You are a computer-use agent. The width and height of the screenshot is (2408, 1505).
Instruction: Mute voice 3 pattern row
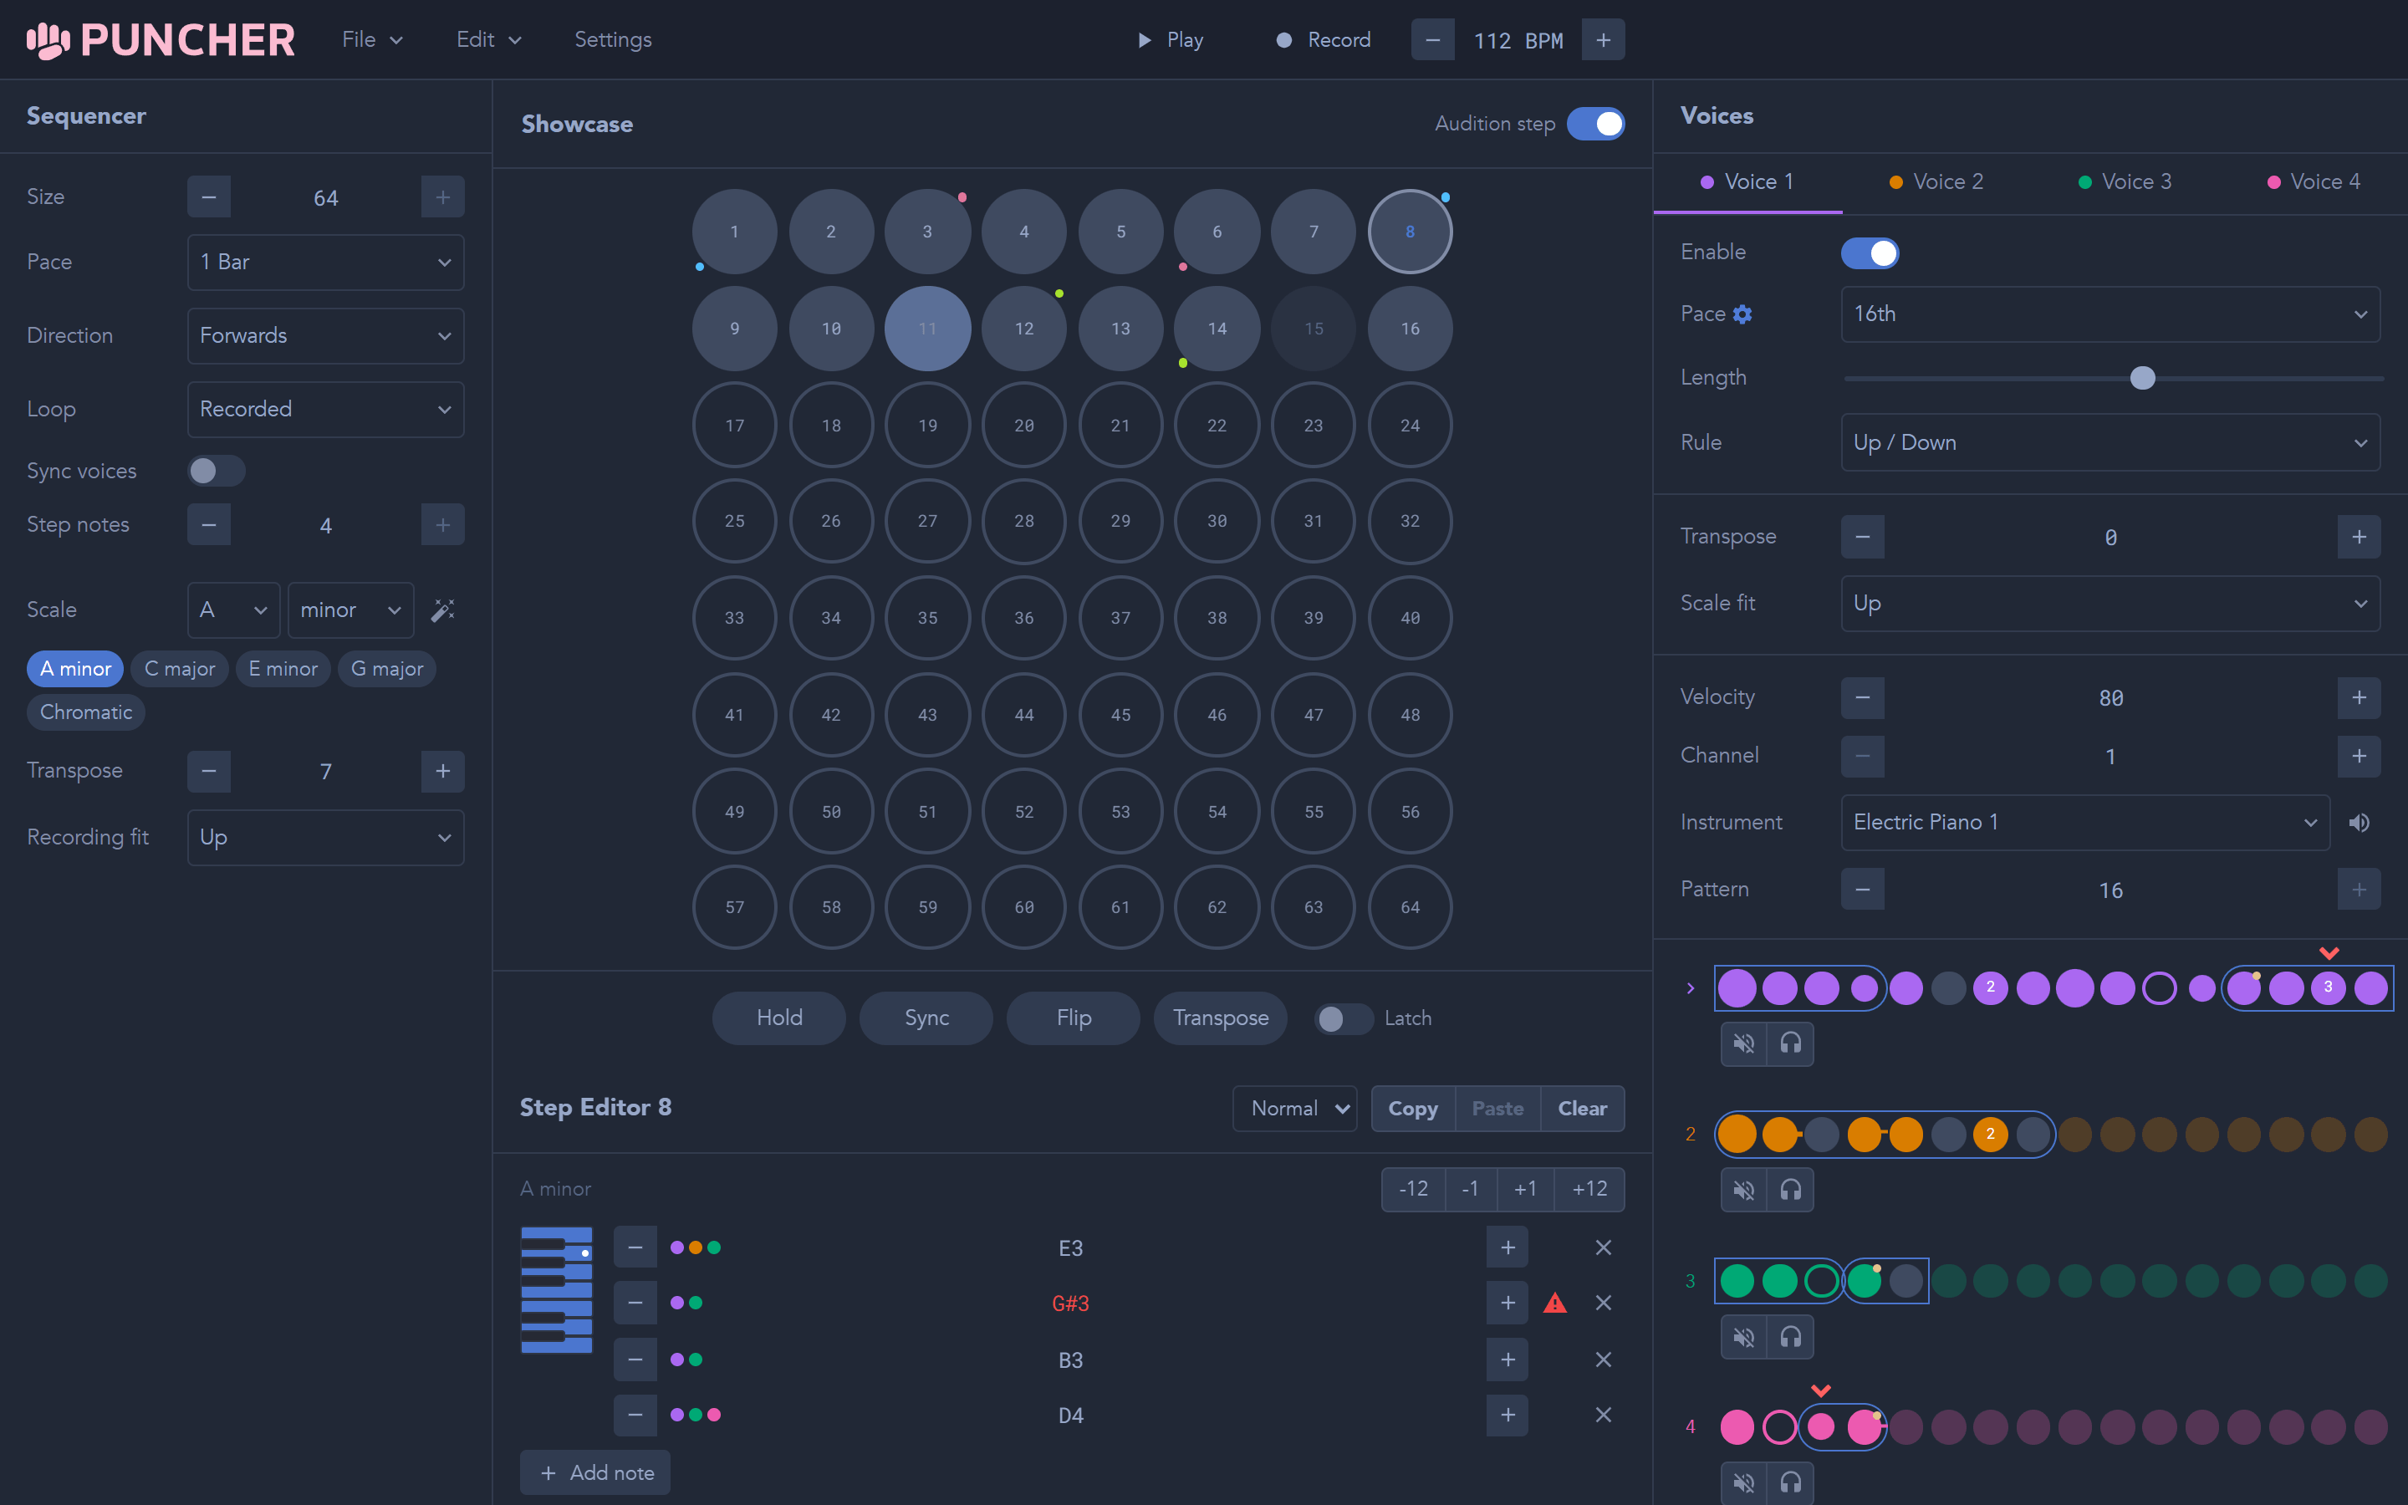[x=1743, y=1337]
